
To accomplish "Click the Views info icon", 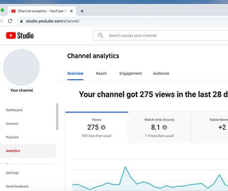I will [103, 127].
